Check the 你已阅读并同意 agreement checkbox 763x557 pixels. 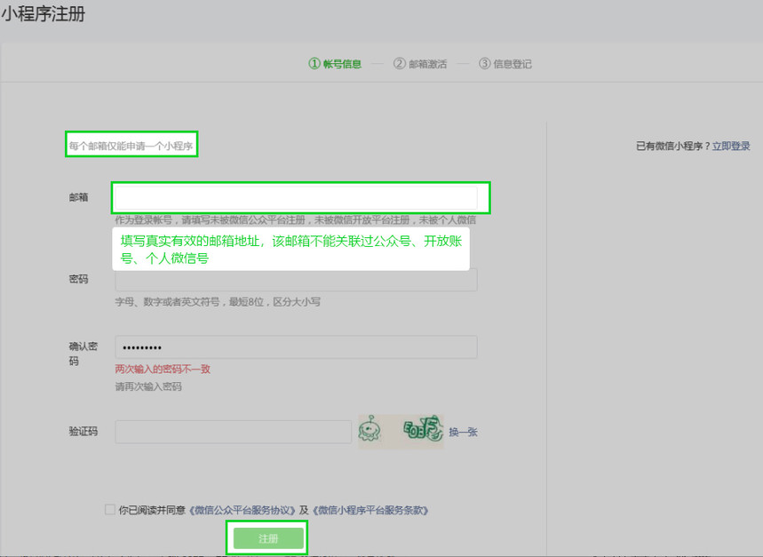tap(110, 509)
